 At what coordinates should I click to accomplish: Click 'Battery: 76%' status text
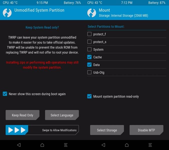click(72, 3)
